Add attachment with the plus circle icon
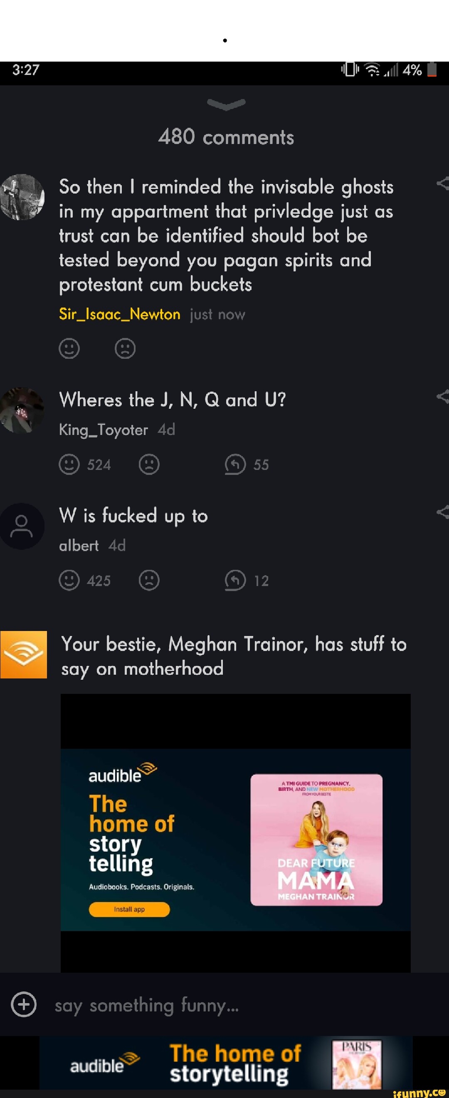The width and height of the screenshot is (449, 1098). [x=24, y=1005]
